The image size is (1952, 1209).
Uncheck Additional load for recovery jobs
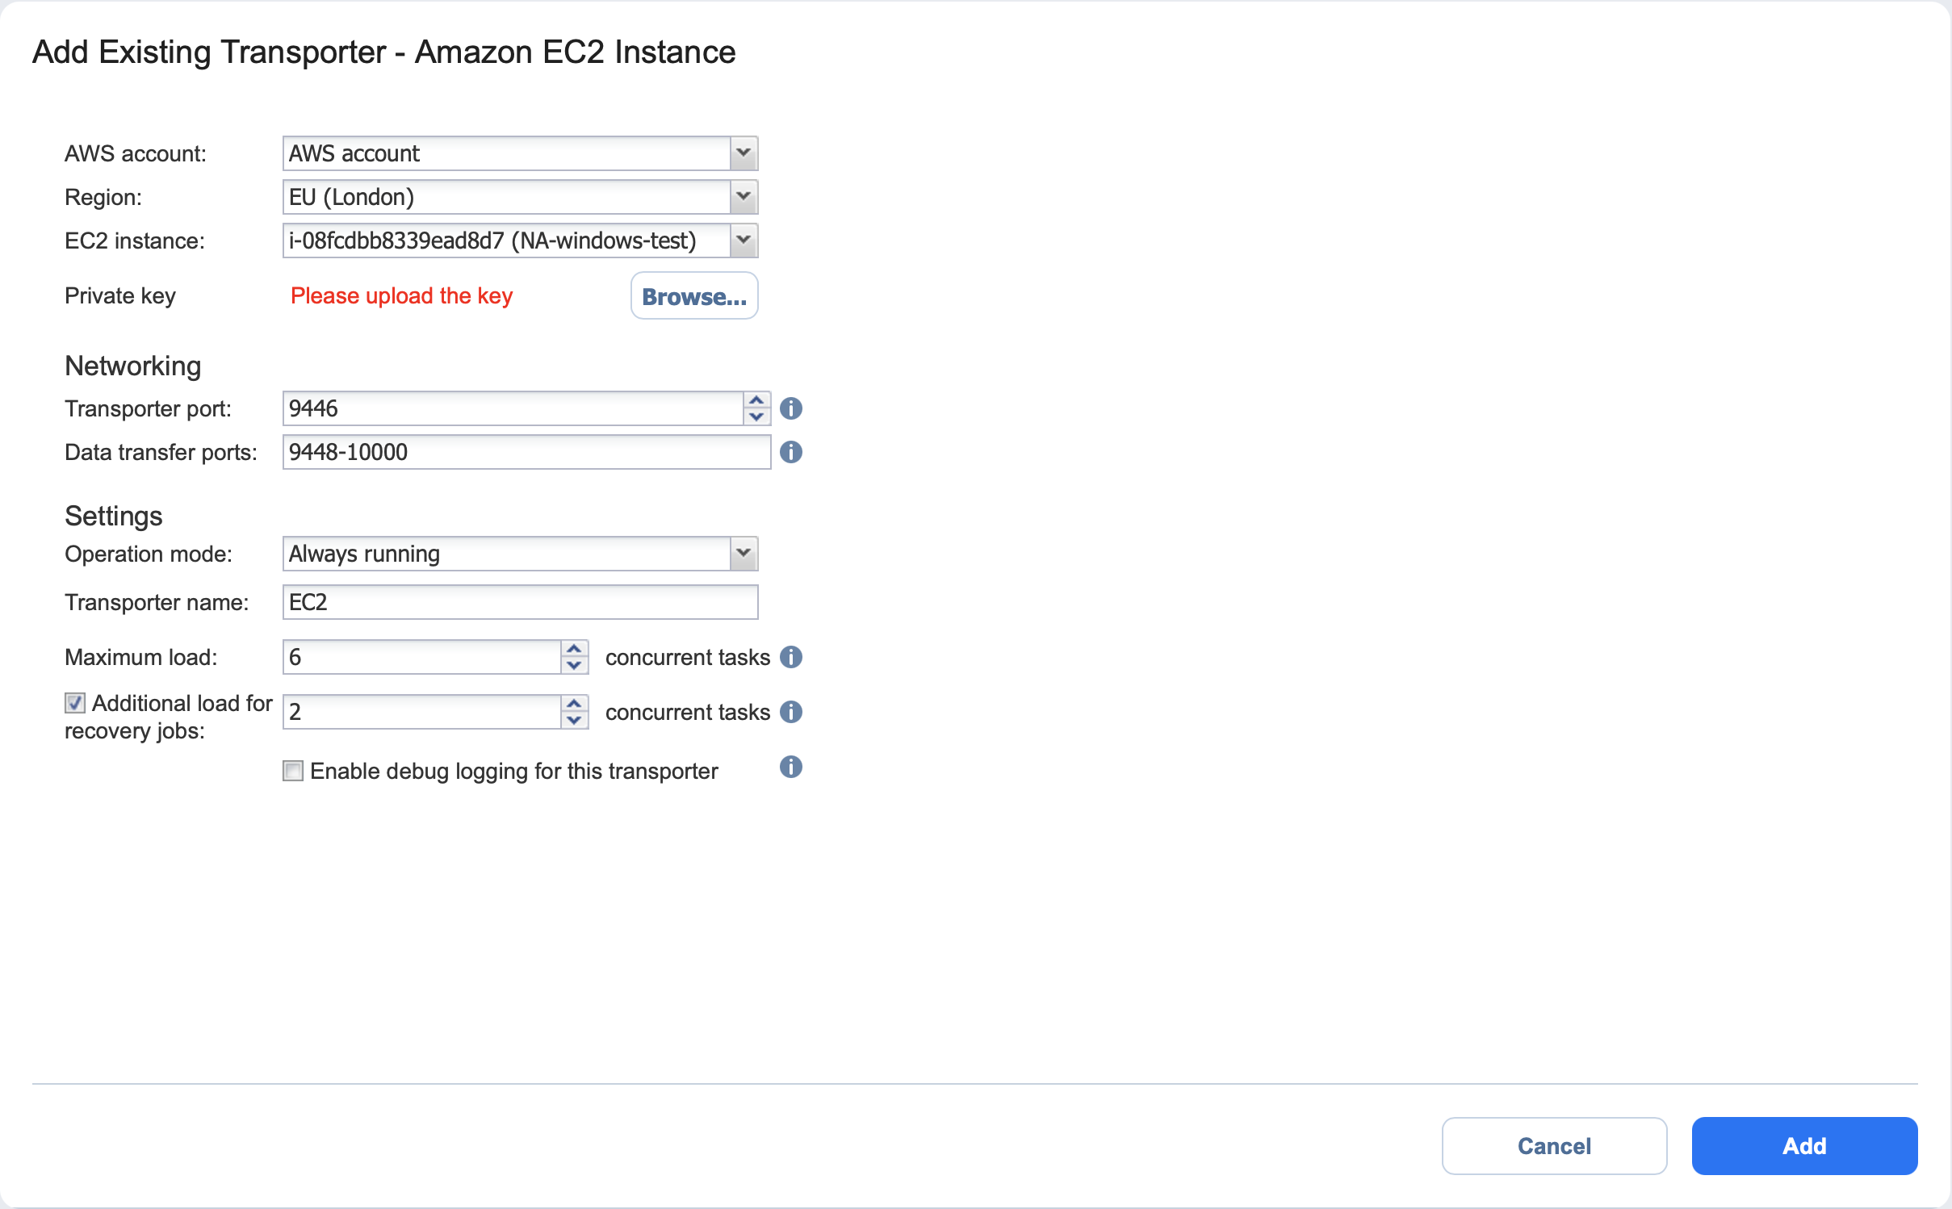[75, 703]
